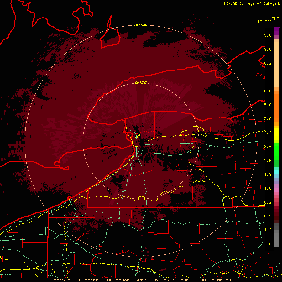Select the 1.0 scale value
The image size is (282, 282).
coord(268,188)
